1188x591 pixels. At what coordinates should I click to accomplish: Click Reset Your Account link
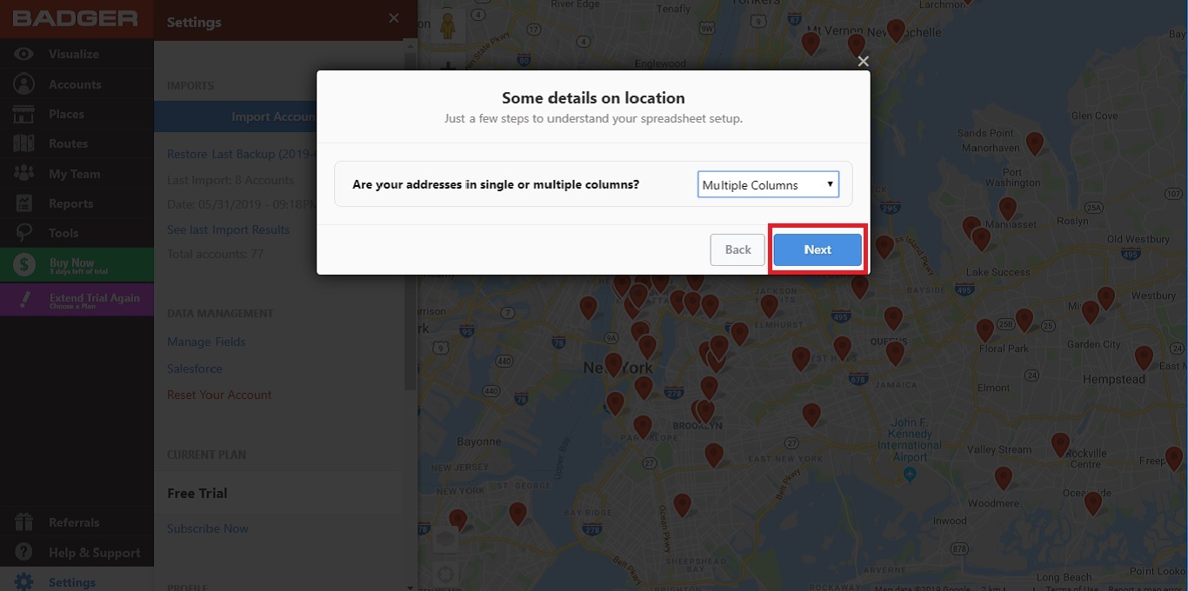tap(219, 395)
